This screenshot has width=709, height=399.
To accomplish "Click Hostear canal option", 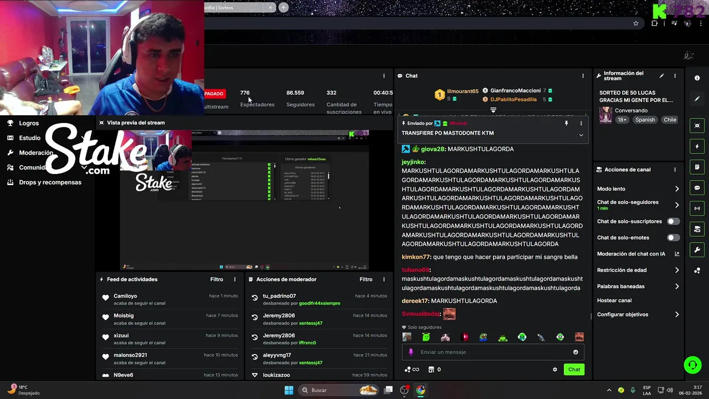I will (x=614, y=300).
